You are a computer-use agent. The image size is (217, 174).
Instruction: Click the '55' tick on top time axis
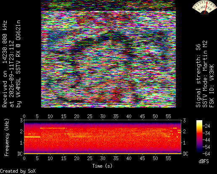tap(168, 116)
